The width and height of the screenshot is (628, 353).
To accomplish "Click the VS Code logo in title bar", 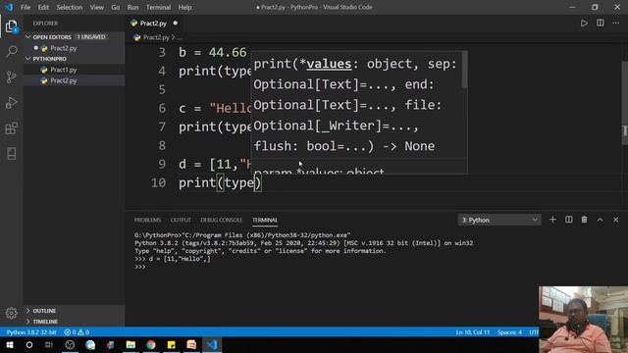I will tap(9, 7).
